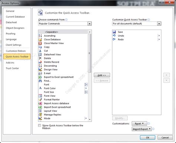The image size is (176, 143).
Task: Open the Language options page
Action: pyautogui.click(x=11, y=39)
